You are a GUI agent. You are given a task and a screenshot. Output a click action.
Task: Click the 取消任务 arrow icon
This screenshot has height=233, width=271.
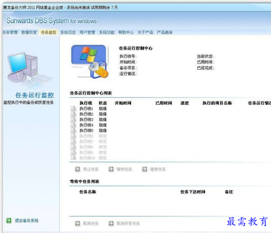pyautogui.click(x=77, y=223)
